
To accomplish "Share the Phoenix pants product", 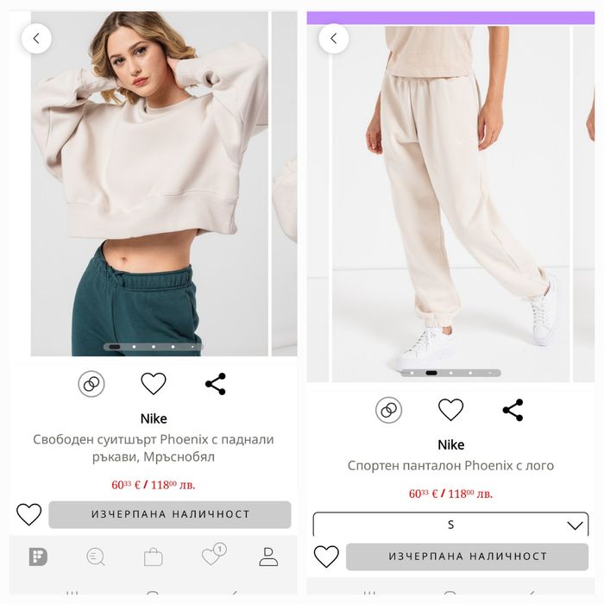I will 513,410.
